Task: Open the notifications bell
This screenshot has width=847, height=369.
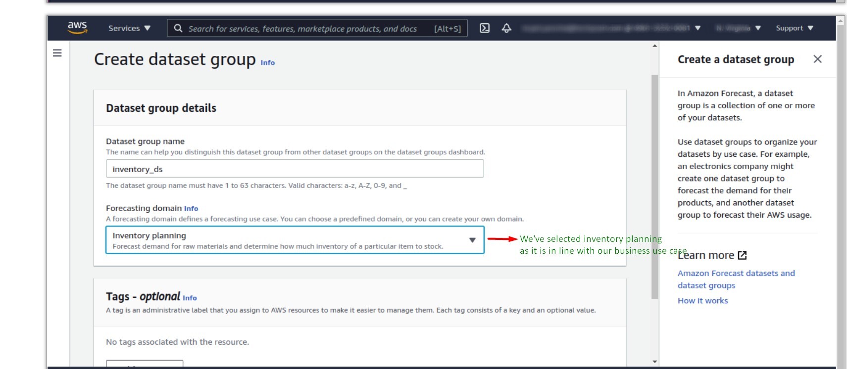Action: (x=506, y=28)
